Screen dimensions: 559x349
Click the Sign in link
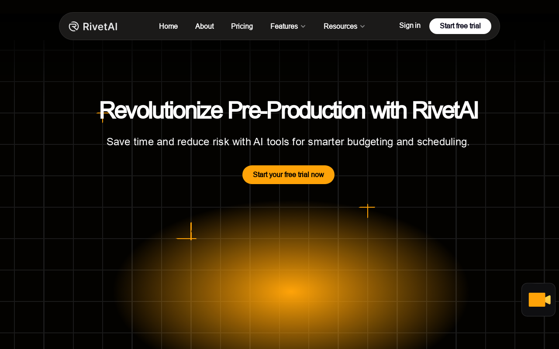410,26
